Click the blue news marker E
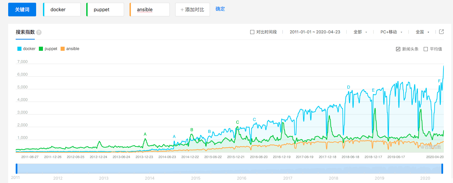The image size is (453, 183). coord(373,90)
